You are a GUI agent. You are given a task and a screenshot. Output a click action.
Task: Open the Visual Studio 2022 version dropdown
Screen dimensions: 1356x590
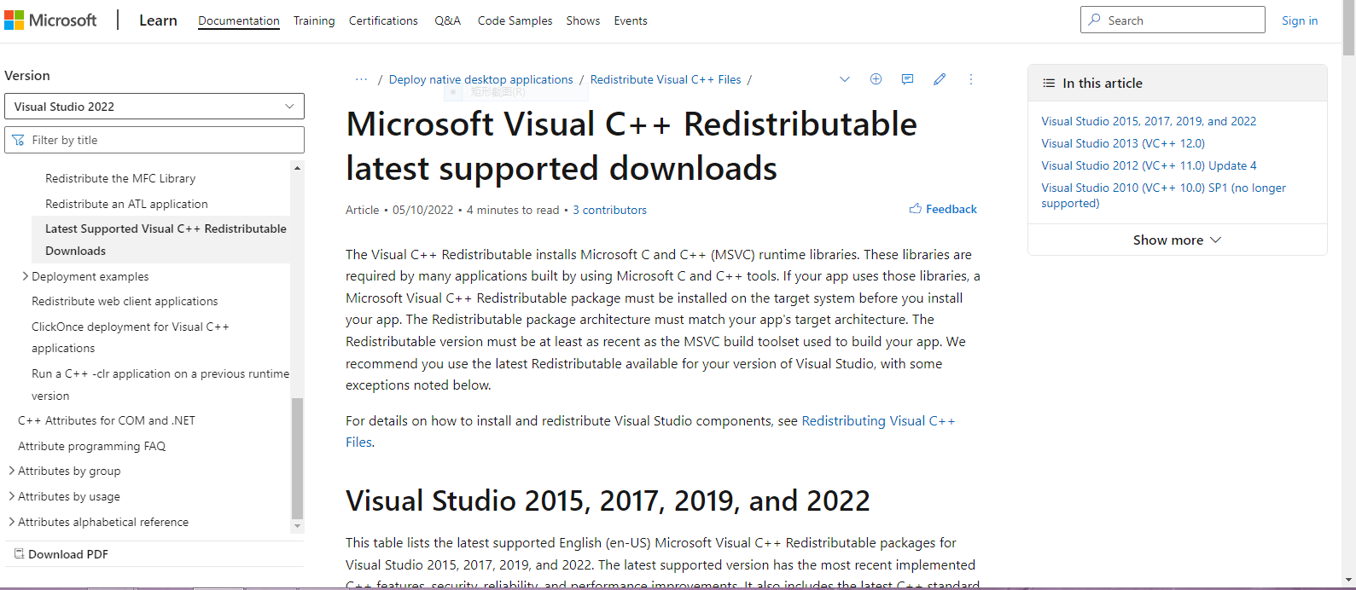pos(154,107)
